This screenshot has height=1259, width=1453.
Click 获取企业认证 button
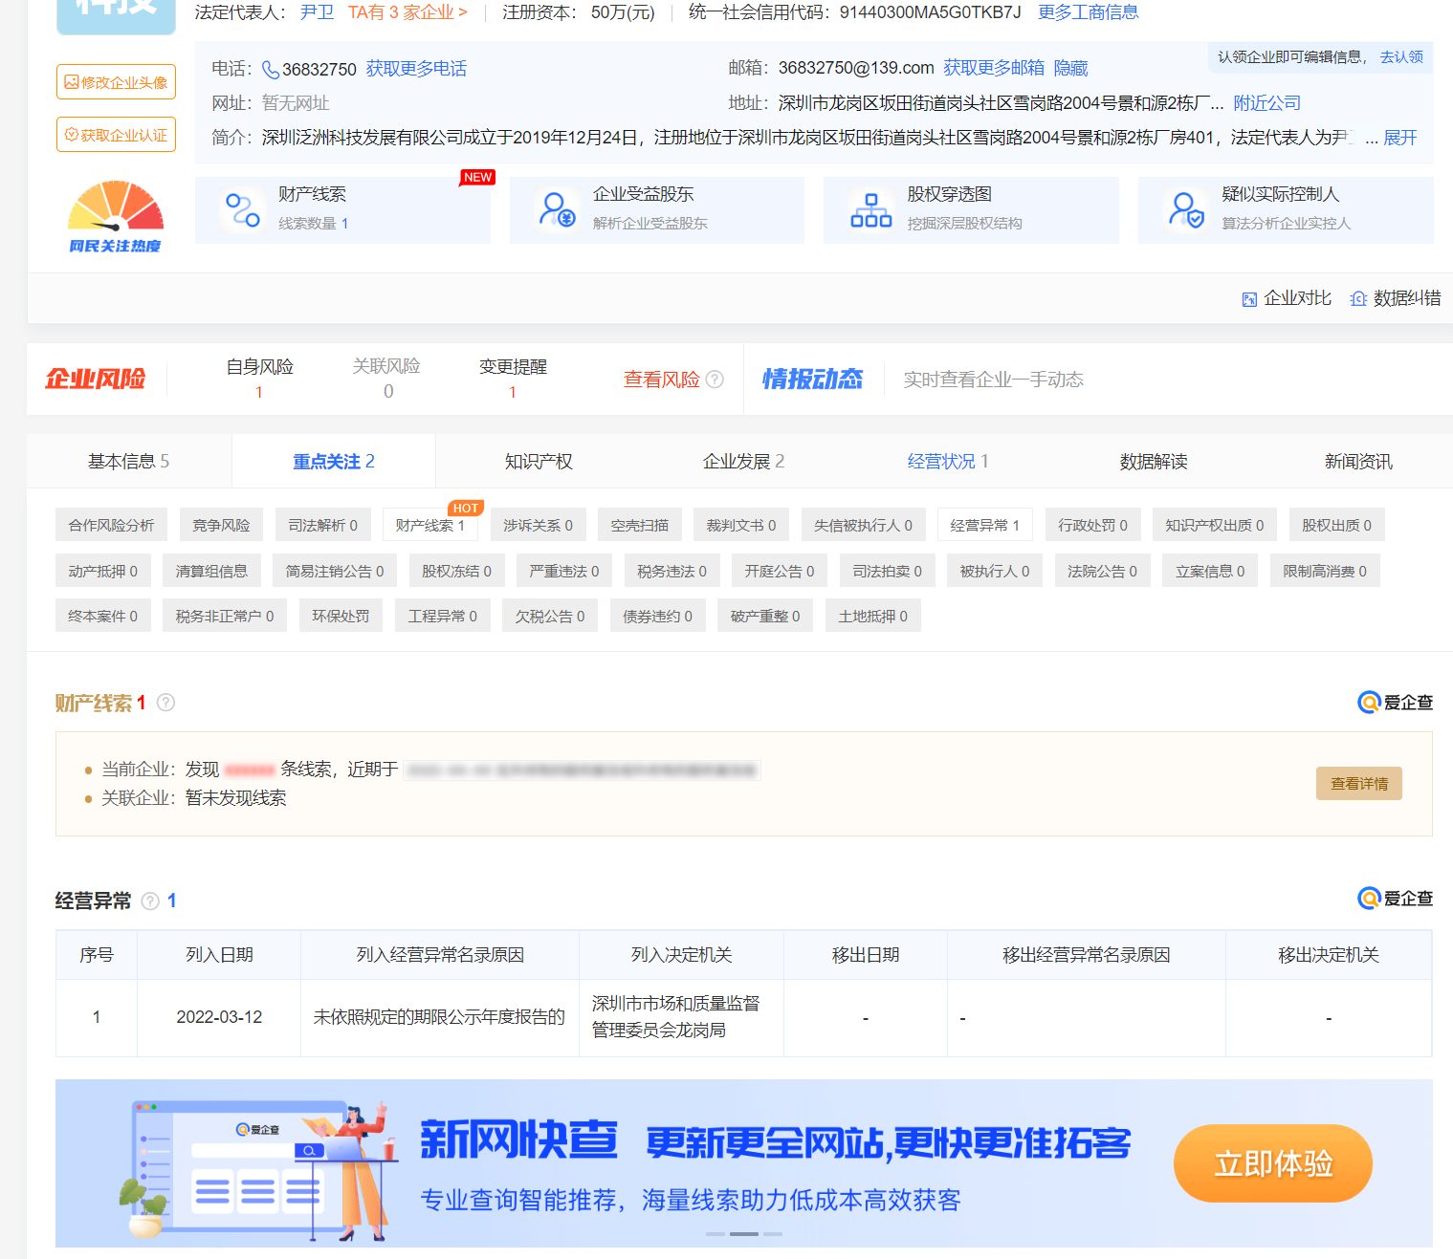[x=116, y=135]
